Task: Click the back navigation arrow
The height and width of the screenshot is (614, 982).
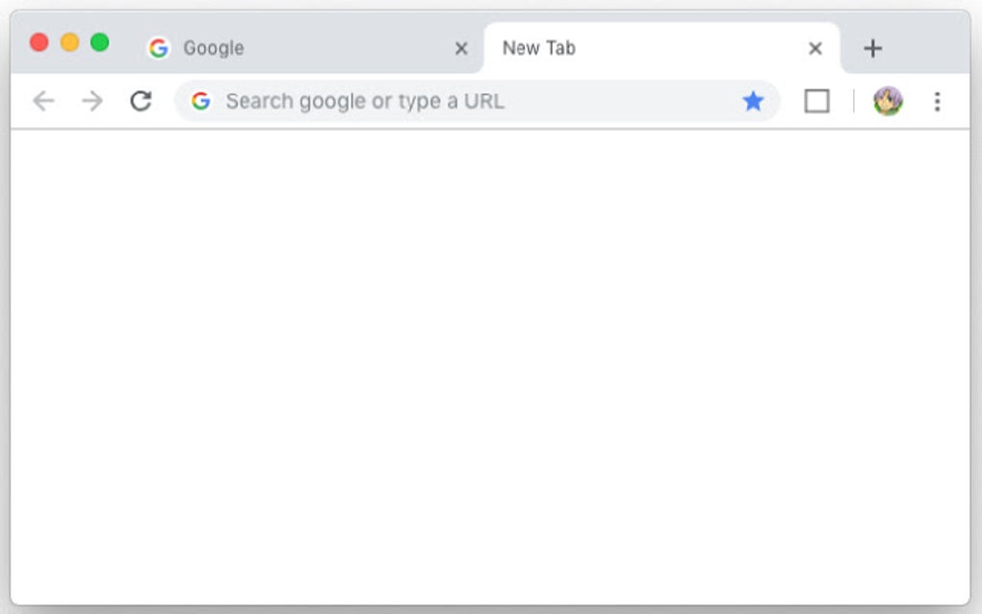Action: click(43, 101)
